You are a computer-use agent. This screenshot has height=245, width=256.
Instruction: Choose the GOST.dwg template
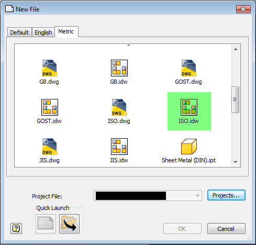click(188, 68)
